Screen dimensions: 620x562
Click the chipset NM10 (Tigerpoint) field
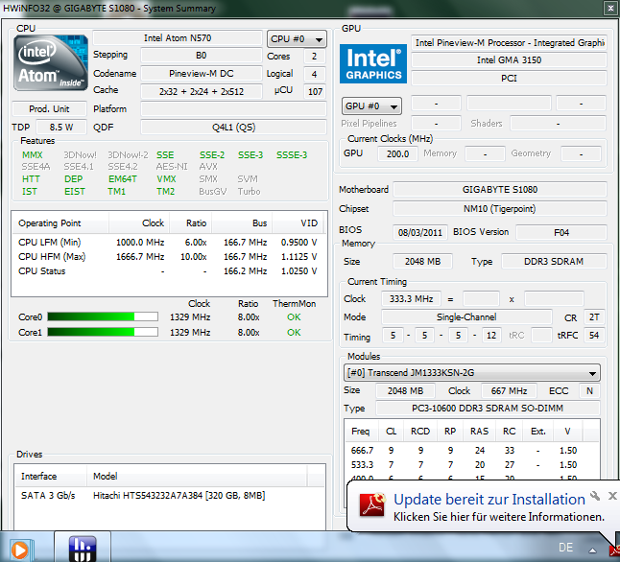500,209
